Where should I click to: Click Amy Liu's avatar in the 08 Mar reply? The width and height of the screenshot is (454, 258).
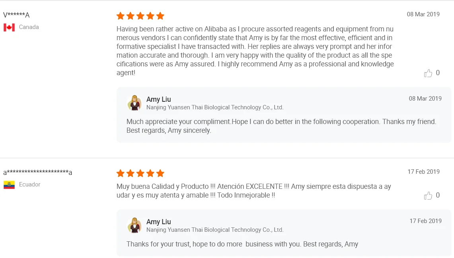[x=134, y=103]
